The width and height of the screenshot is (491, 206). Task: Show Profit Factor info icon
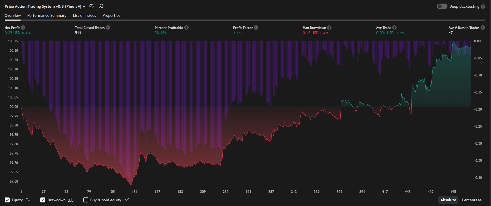[x=256, y=28]
